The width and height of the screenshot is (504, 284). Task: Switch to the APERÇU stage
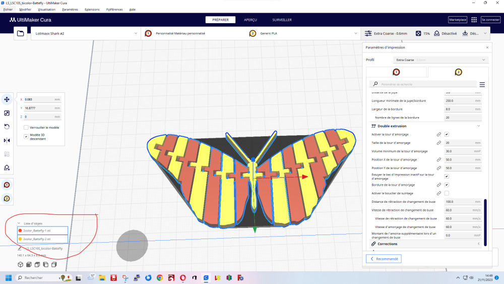click(250, 20)
